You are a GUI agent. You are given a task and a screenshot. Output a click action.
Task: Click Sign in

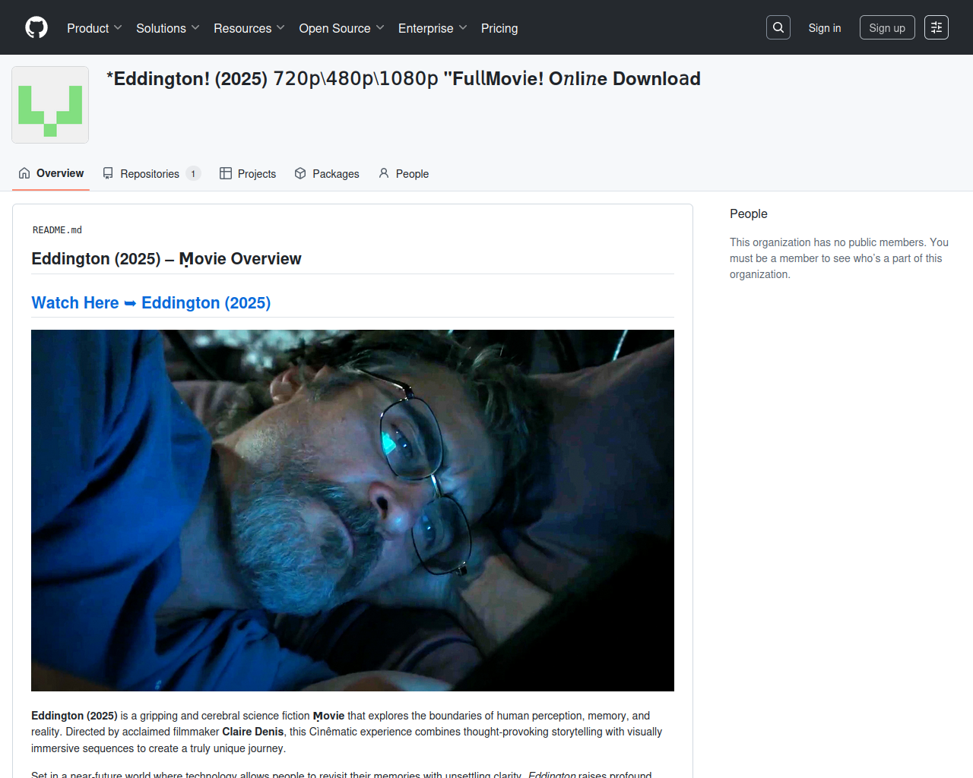825,28
